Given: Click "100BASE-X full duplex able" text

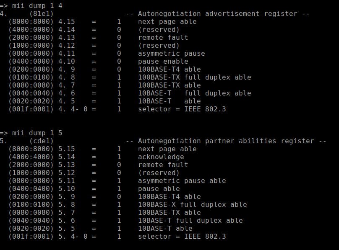Looking at the screenshot, I should (192, 204).
